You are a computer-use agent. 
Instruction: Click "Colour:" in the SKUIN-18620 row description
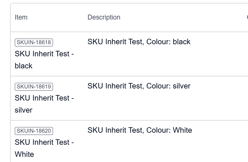(x=159, y=130)
